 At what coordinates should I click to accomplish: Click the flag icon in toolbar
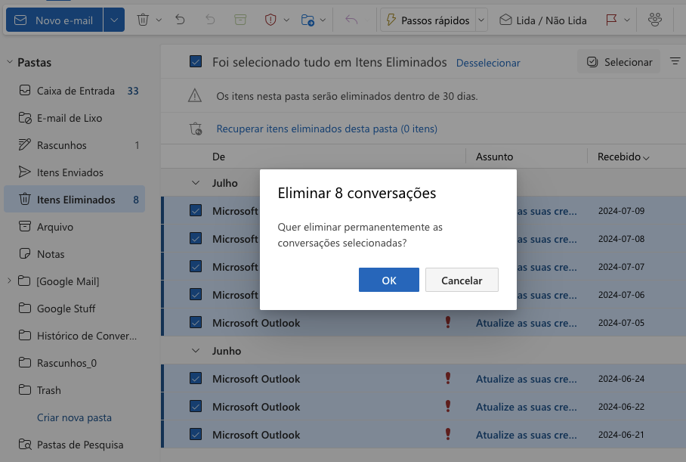click(x=611, y=20)
